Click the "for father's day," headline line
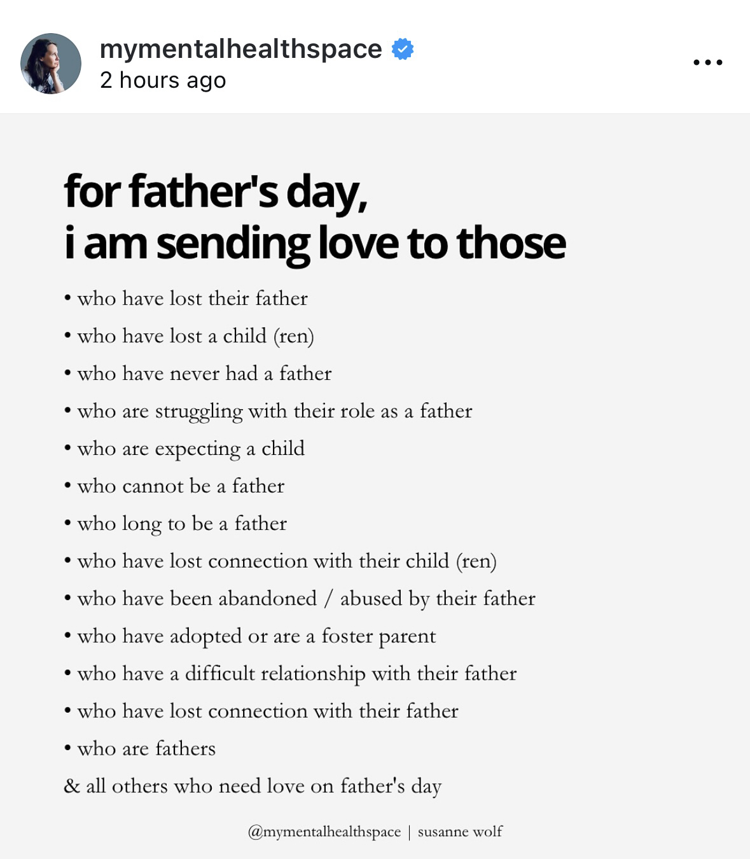The image size is (750, 859). click(216, 191)
